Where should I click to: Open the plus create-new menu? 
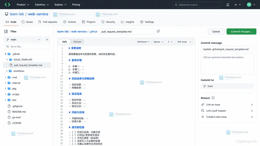tap(237, 5)
